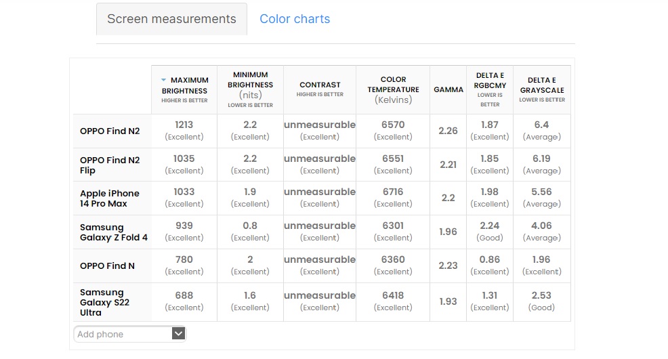The image size is (668, 359).
Task: Click the 6716 color temperature cell
Action: (x=393, y=192)
